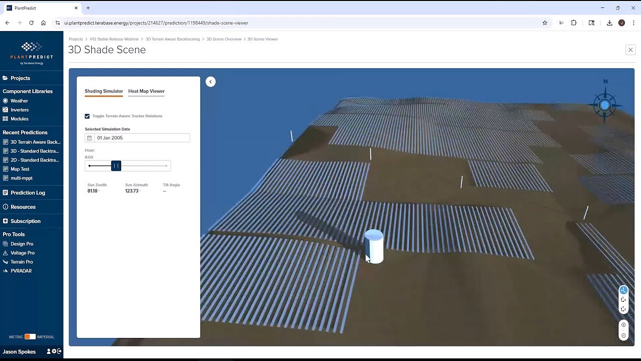
Task: Click the log out icon
Action: pos(59,351)
